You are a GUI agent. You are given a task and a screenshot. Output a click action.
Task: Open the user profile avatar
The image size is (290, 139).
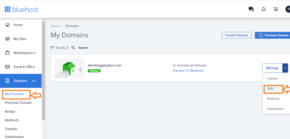(x=288, y=9)
